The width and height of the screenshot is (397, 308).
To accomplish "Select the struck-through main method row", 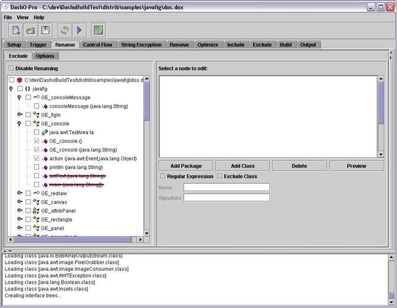I will point(76,185).
